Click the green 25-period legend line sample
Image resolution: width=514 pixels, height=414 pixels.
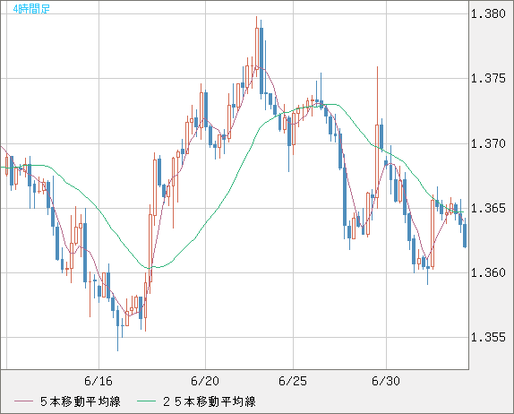[146, 401]
